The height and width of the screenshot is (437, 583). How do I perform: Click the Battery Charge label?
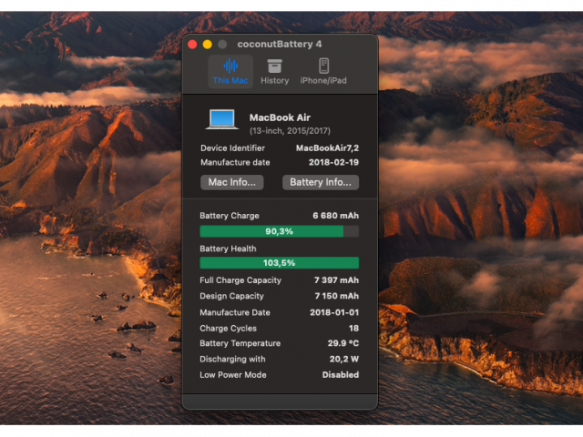pyautogui.click(x=230, y=216)
